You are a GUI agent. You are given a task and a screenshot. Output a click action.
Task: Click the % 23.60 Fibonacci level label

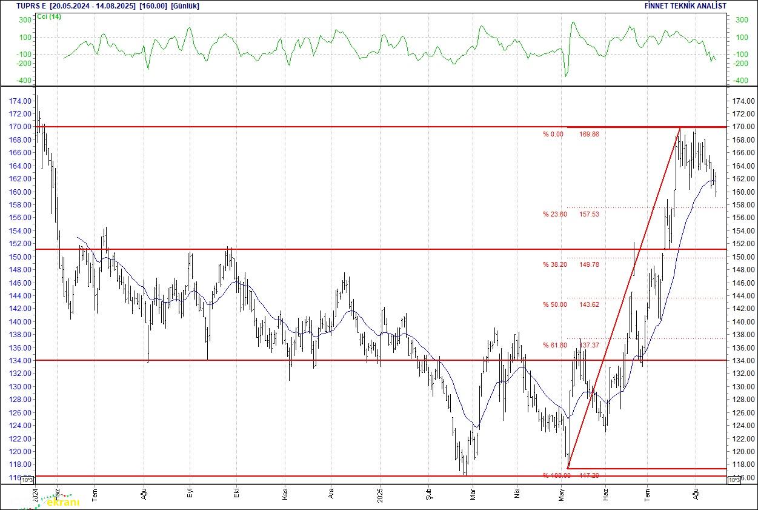coord(555,214)
